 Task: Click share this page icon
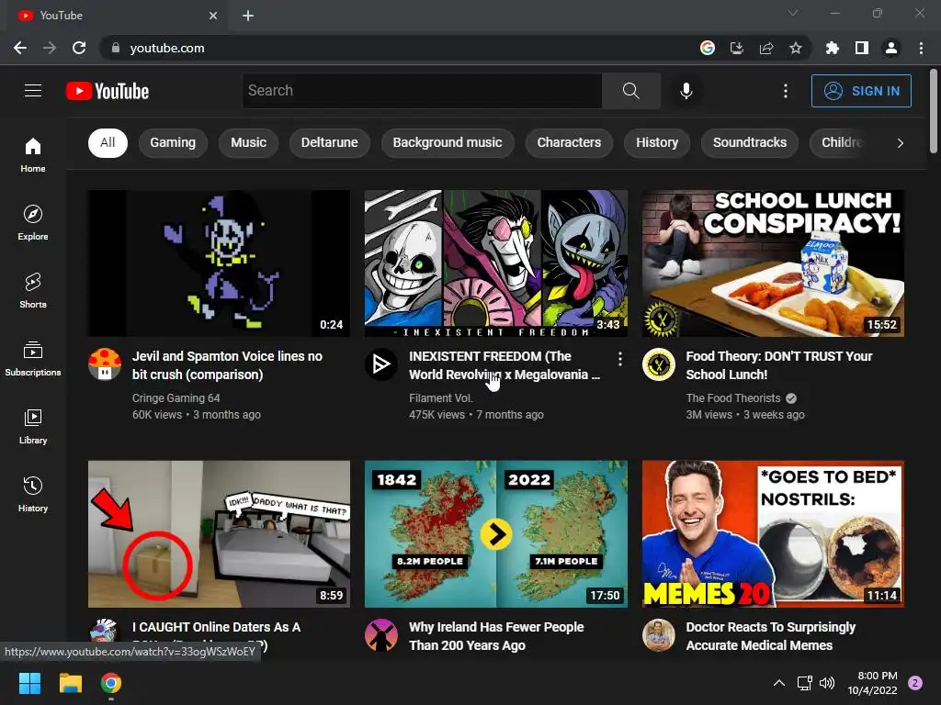[x=765, y=48]
